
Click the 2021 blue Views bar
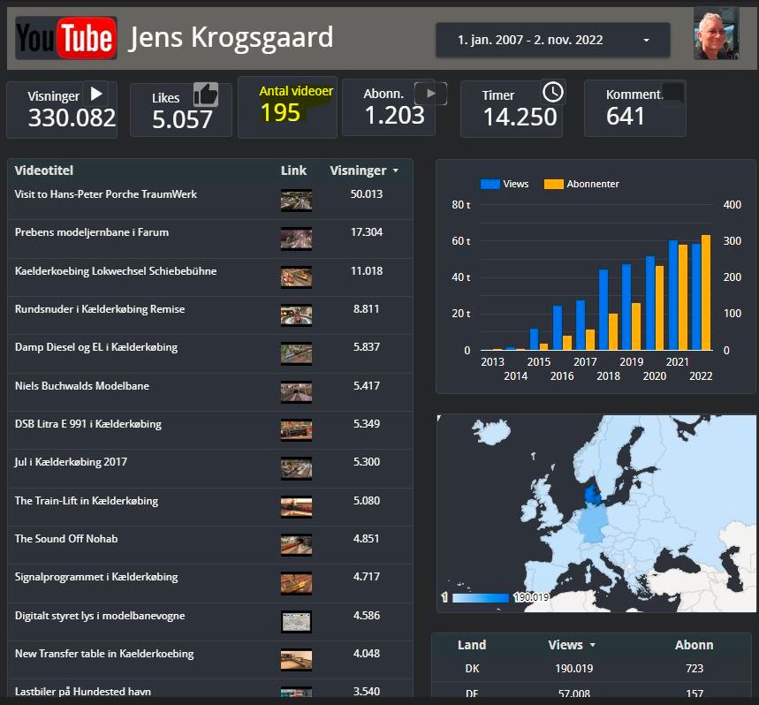click(x=672, y=295)
